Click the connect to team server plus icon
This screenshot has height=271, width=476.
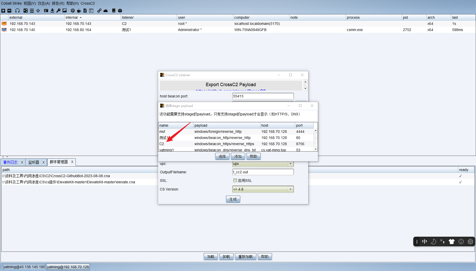[x=3, y=11]
